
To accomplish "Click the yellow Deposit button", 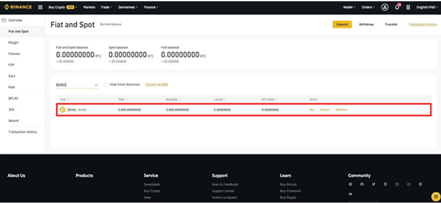I will pyautogui.click(x=342, y=24).
